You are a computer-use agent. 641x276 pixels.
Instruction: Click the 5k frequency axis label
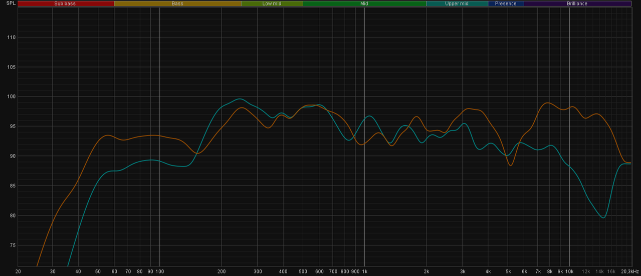[508, 271]
